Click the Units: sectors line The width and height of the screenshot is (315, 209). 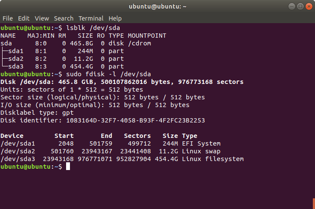click(x=72, y=90)
